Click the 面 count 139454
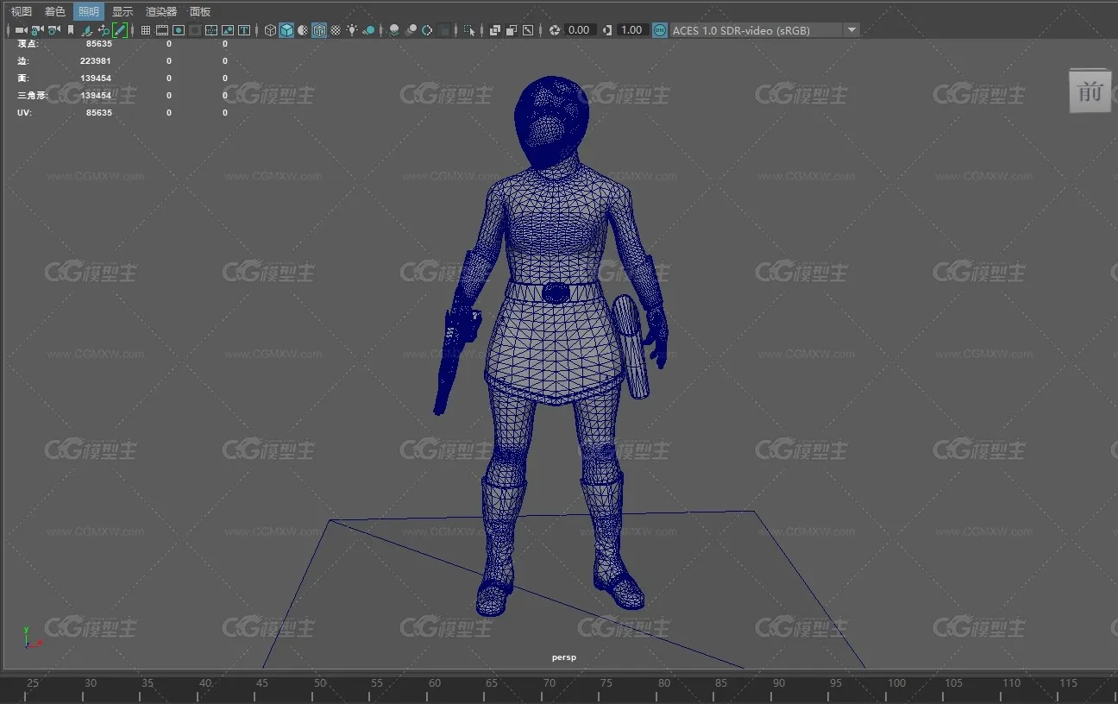Screen dimensions: 1118x704 pyautogui.click(x=96, y=78)
